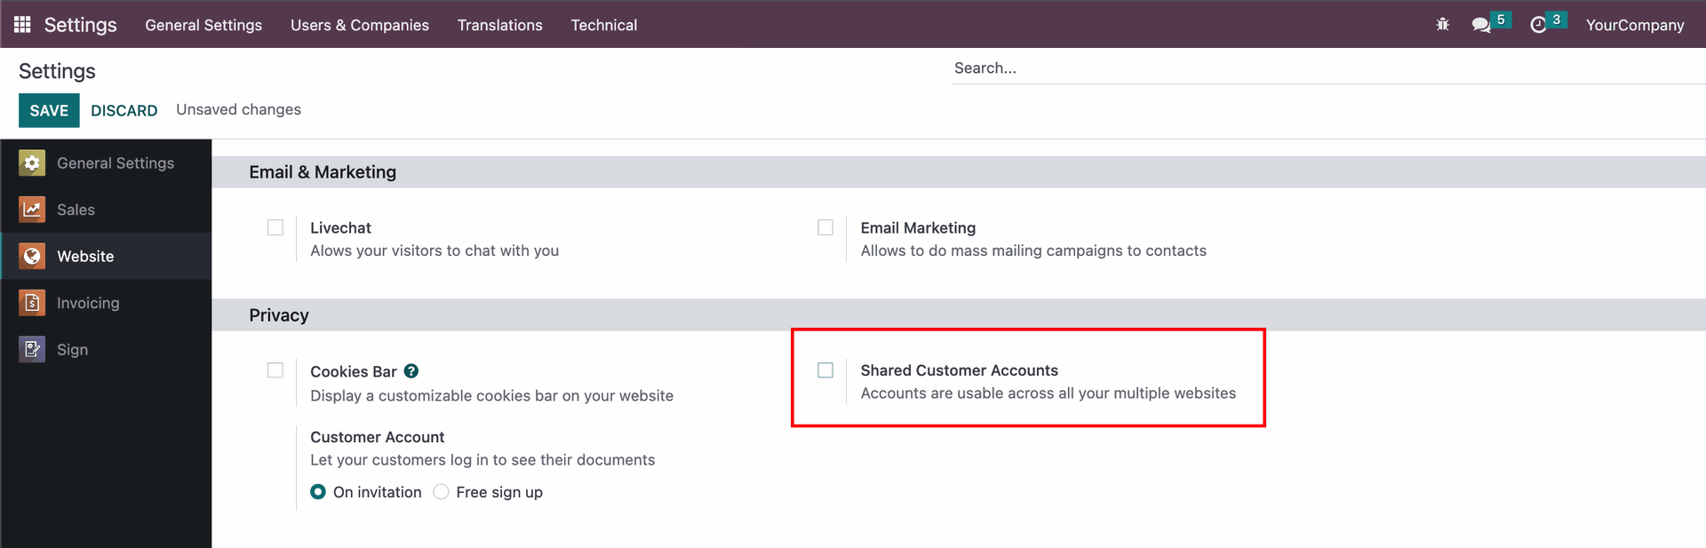Click the debug bug icon
Image resolution: width=1706 pixels, height=548 pixels.
coord(1442,25)
